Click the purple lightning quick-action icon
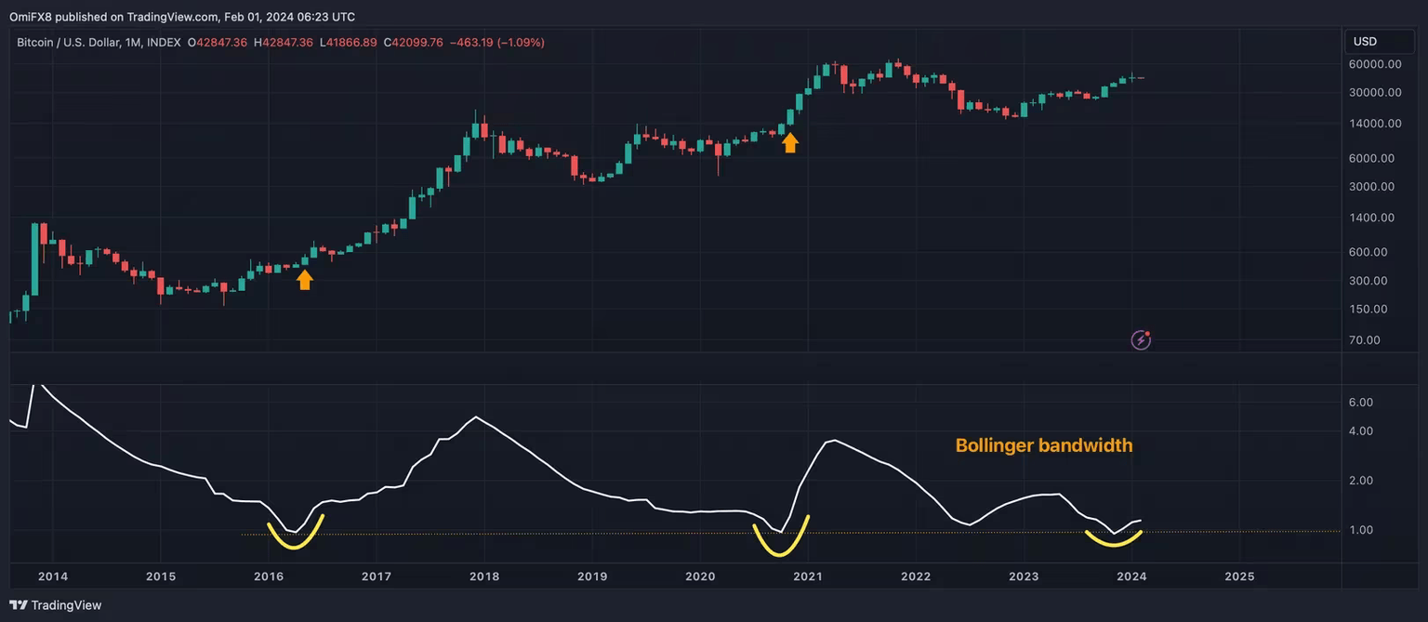Viewport: 1428px width, 622px height. [x=1141, y=339]
